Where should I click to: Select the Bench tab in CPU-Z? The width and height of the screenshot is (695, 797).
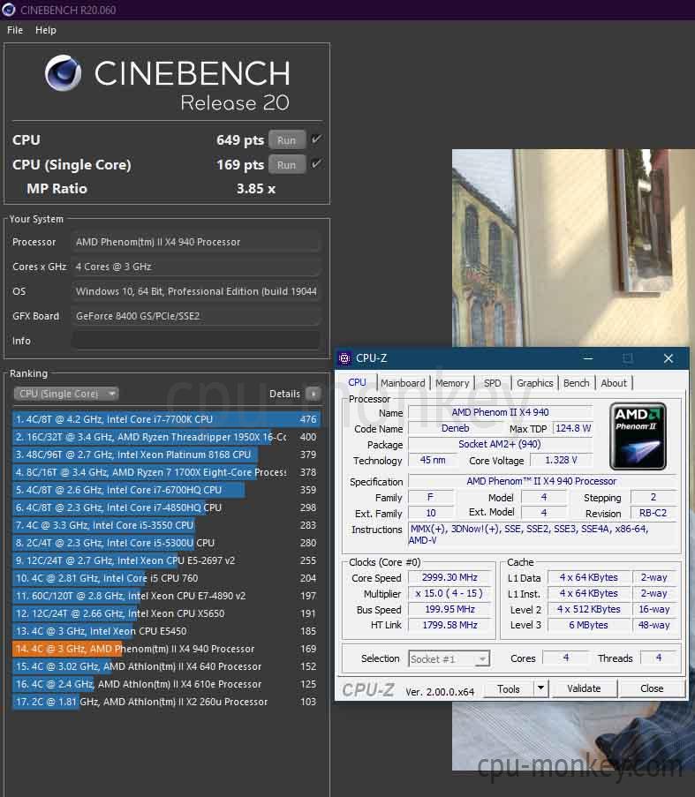576,383
